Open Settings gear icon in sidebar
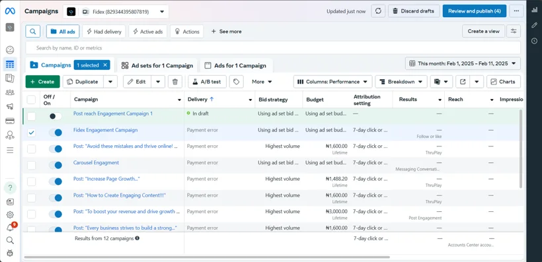Image resolution: width=542 pixels, height=262 pixels. (x=10, y=214)
